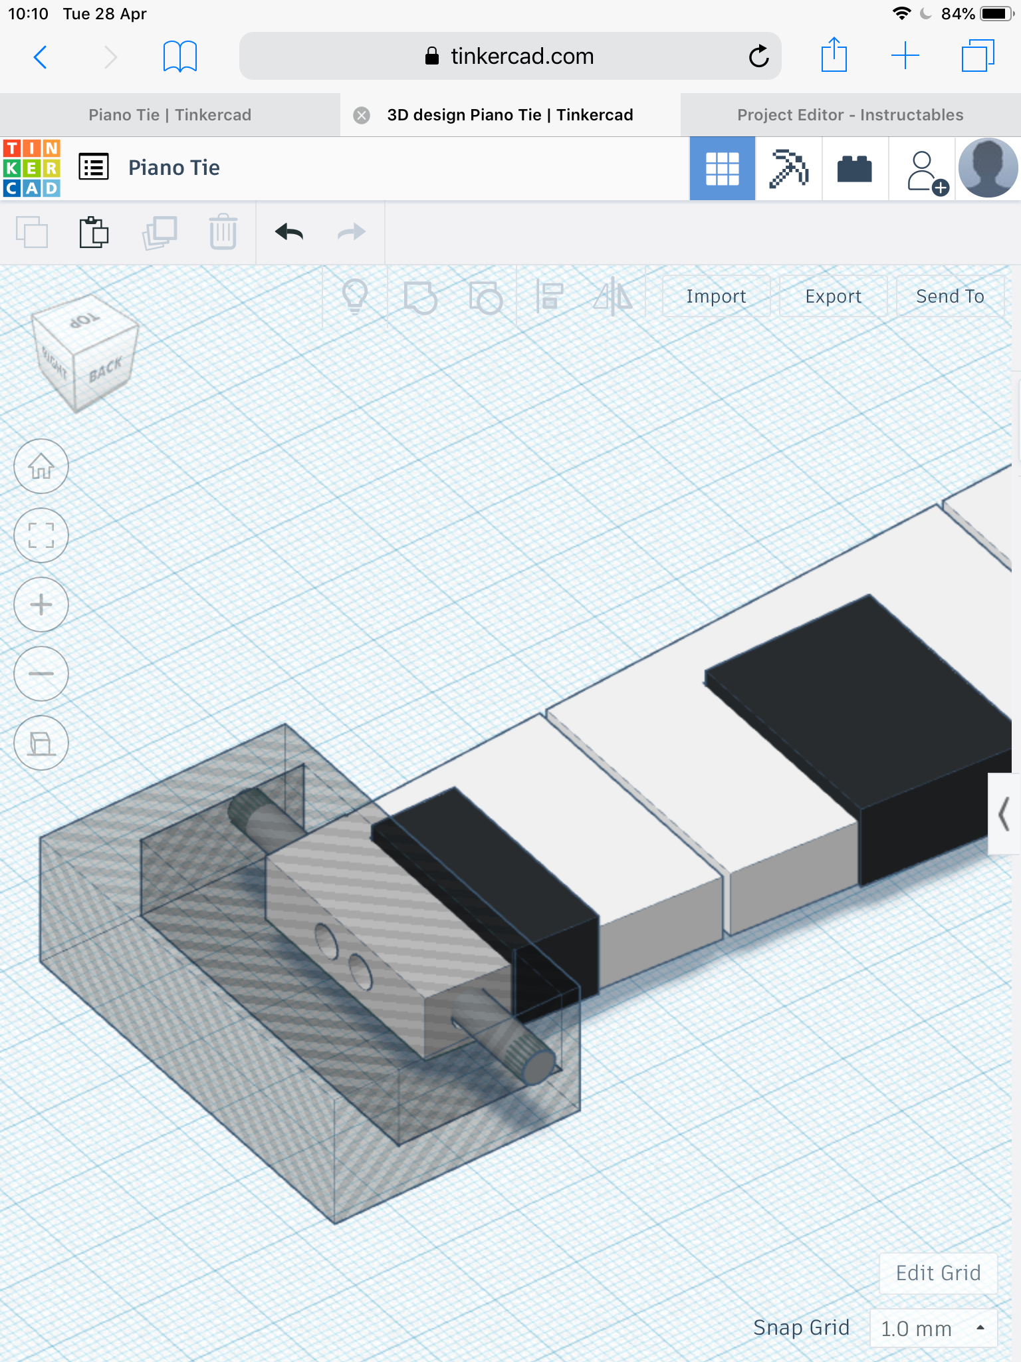The height and width of the screenshot is (1362, 1021).
Task: Open Safari share sheet
Action: [834, 55]
